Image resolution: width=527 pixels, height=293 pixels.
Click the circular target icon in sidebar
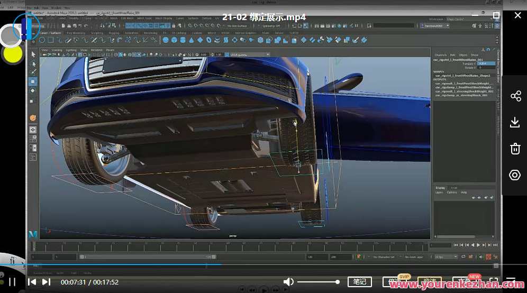point(515,175)
